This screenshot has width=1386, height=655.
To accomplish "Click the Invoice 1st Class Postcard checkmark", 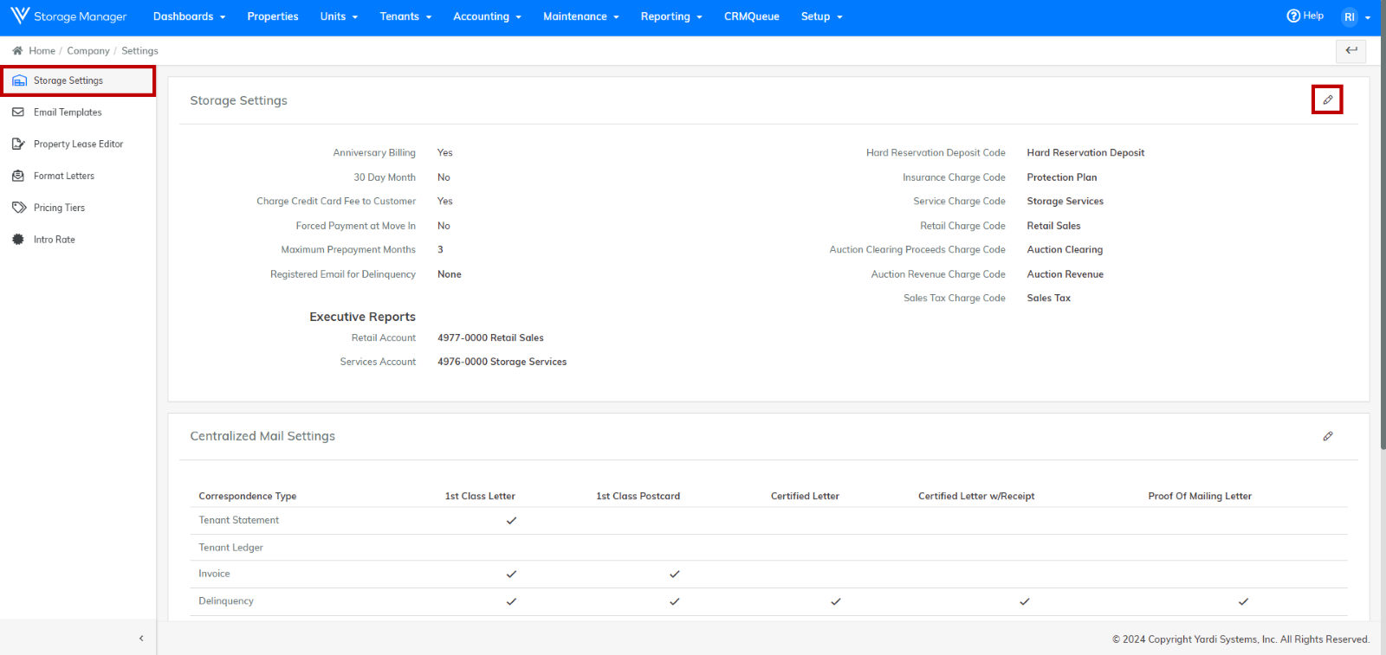I will point(674,575).
